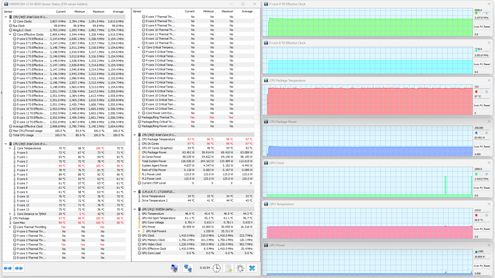Image resolution: width=495 pixels, height=278 pixels.
Task: Click the remote network computers icon
Action: tap(188, 268)
